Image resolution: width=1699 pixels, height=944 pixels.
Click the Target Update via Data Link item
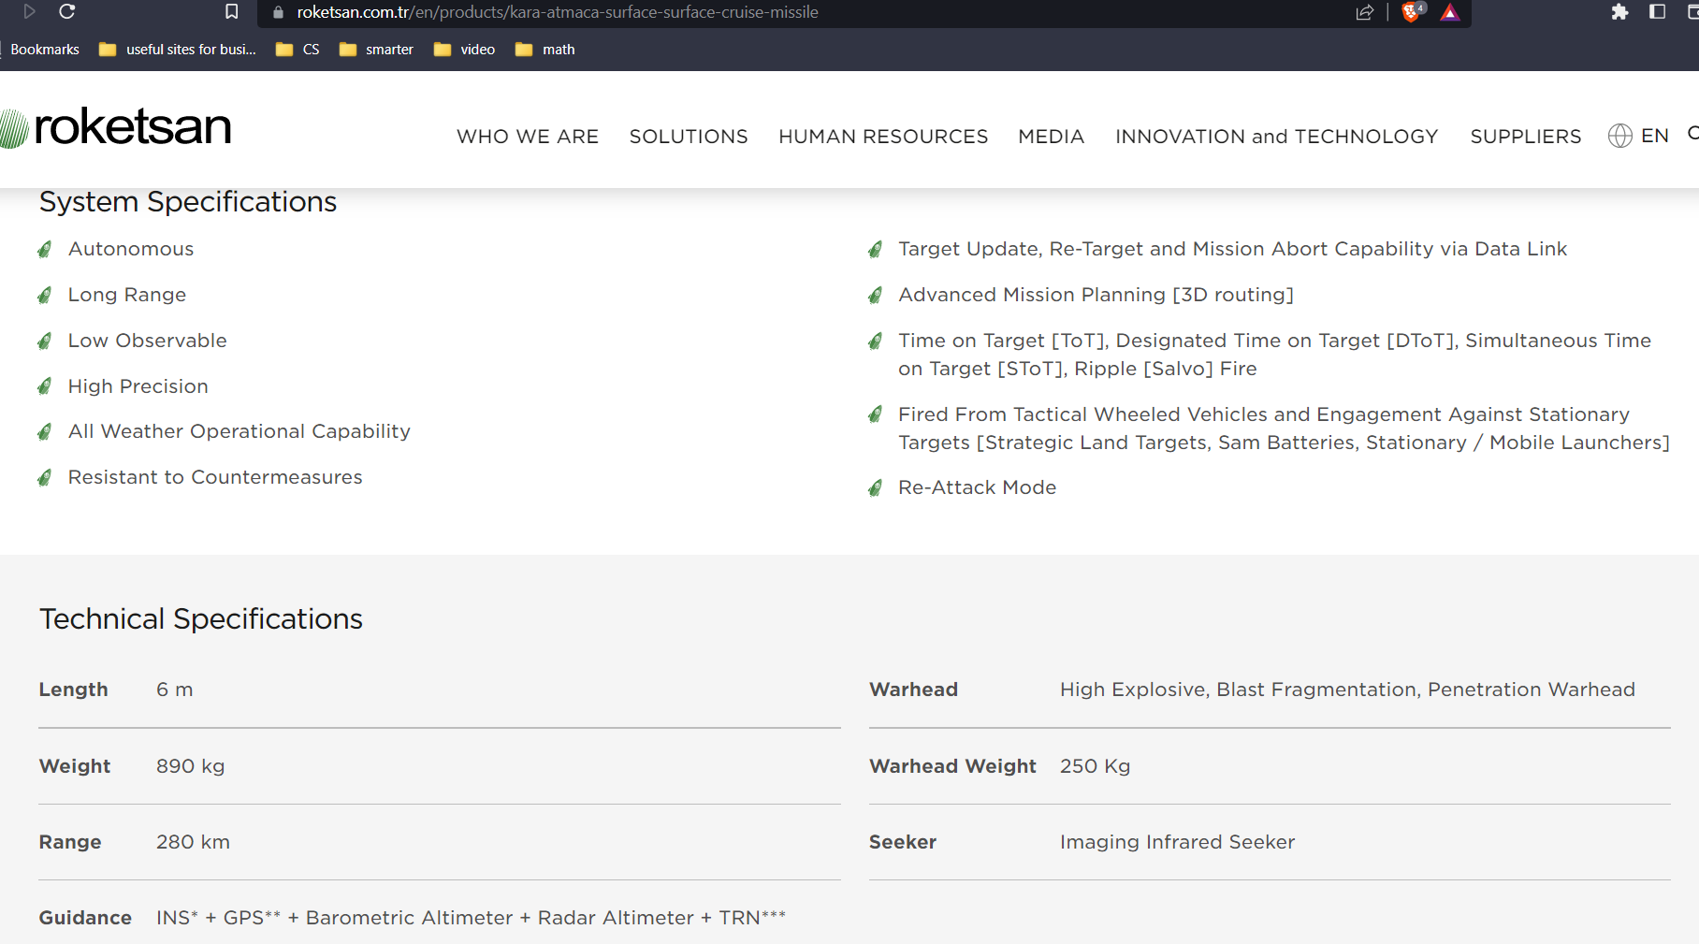coord(1232,249)
